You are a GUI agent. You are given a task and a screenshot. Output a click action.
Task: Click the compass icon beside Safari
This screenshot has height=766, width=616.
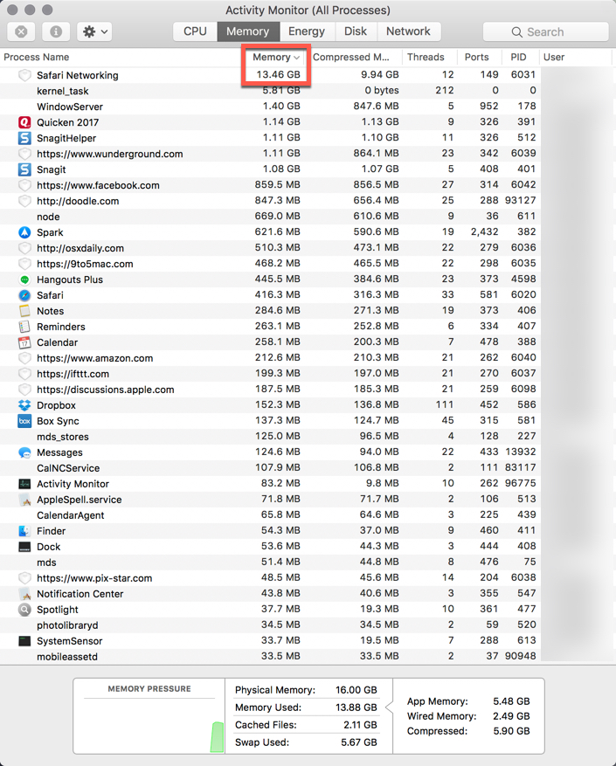[x=24, y=295]
